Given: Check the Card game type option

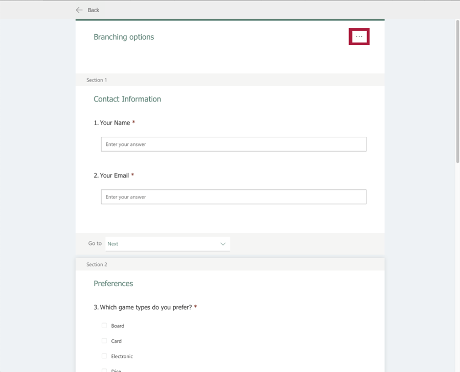Looking at the screenshot, I should [x=104, y=341].
